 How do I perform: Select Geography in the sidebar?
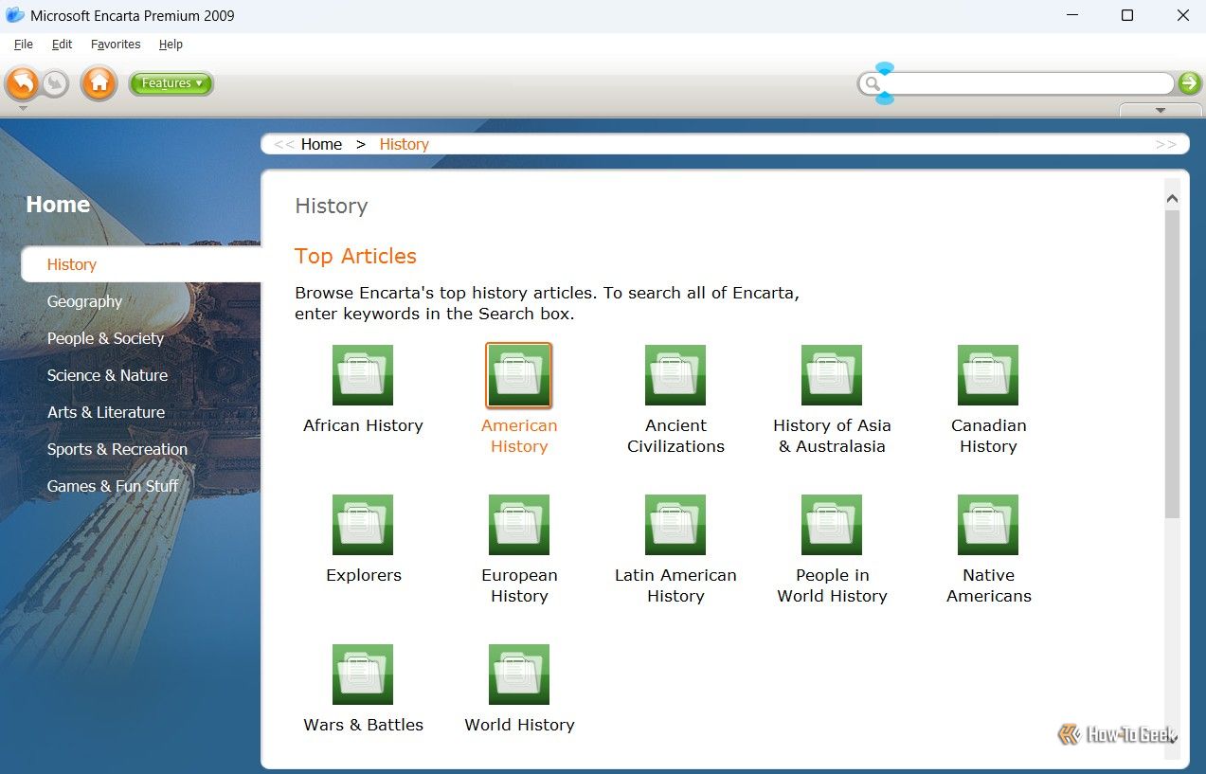pyautogui.click(x=84, y=301)
